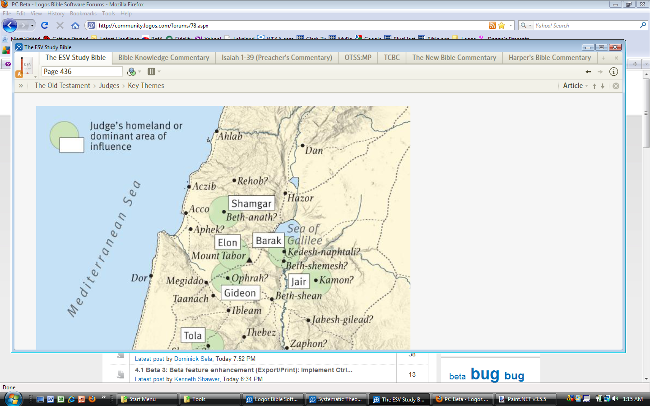Screen dimensions: 650x406
Task: Add a new tab in the Logos panel
Action: pos(604,58)
